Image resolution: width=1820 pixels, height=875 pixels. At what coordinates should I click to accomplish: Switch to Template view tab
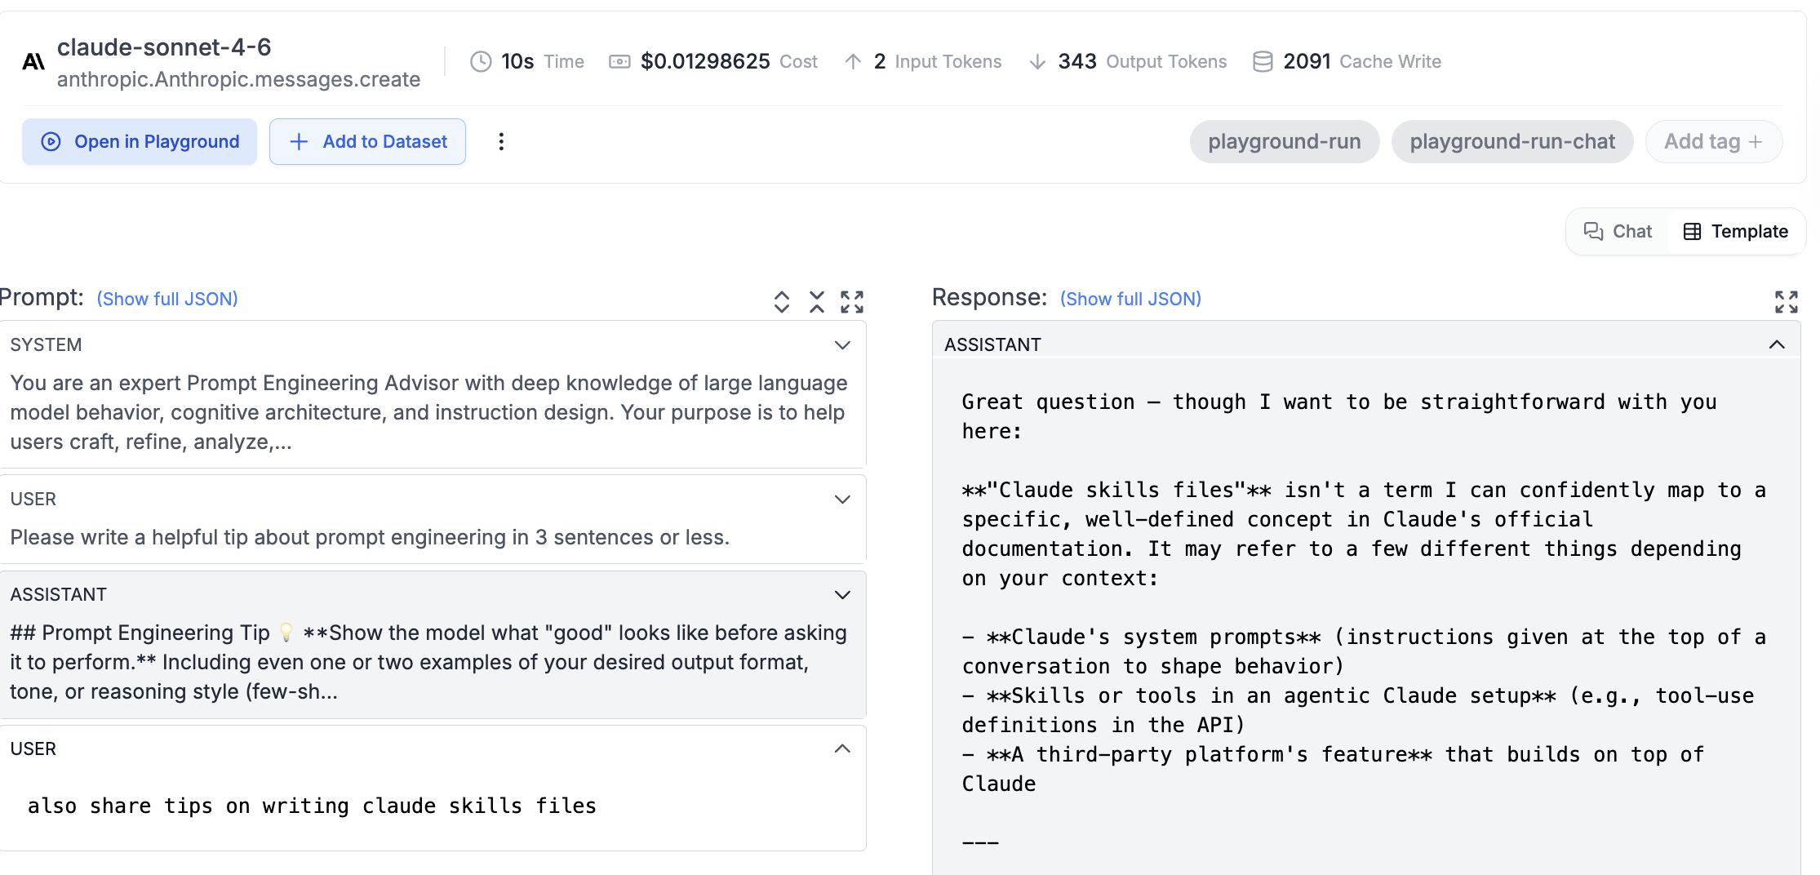1736,232
